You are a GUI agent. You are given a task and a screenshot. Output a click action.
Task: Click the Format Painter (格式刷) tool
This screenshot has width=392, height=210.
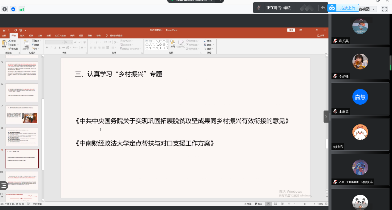(13, 49)
